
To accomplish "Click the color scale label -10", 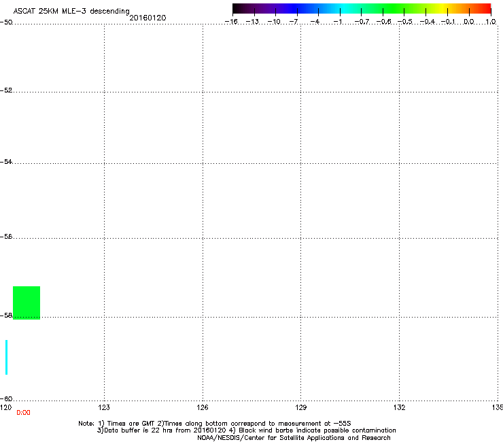I will pyautogui.click(x=274, y=22).
